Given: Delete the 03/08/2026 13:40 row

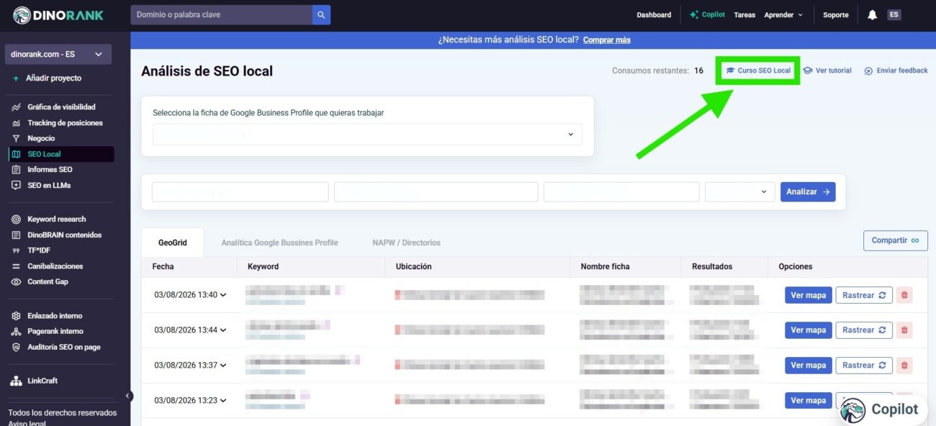Looking at the screenshot, I should [x=904, y=295].
